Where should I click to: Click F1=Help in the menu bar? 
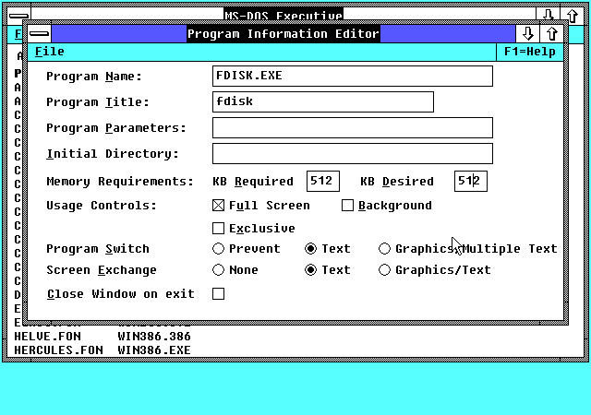[529, 52]
